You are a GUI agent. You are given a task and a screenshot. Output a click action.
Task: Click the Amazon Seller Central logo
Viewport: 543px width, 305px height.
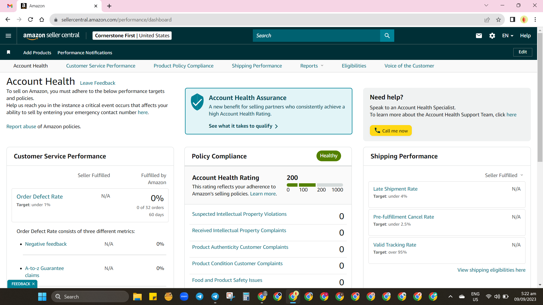[x=51, y=36]
